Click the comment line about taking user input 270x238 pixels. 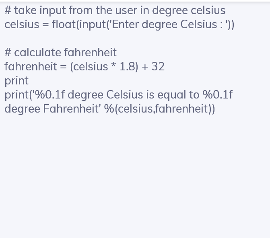tap(115, 10)
